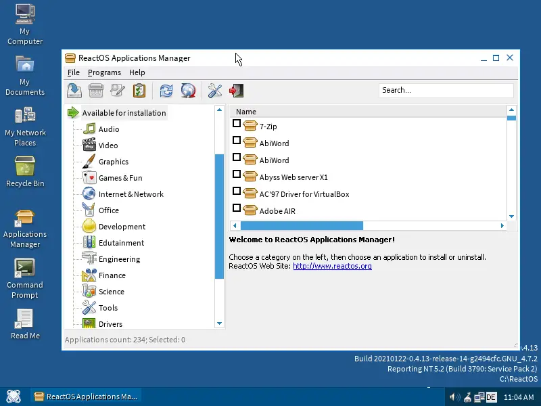Image resolution: width=541 pixels, height=406 pixels.
Task: Select the Internet & Network globe icon
Action: tap(89, 194)
